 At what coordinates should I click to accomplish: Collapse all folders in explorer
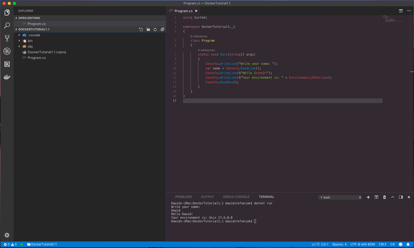click(x=162, y=29)
